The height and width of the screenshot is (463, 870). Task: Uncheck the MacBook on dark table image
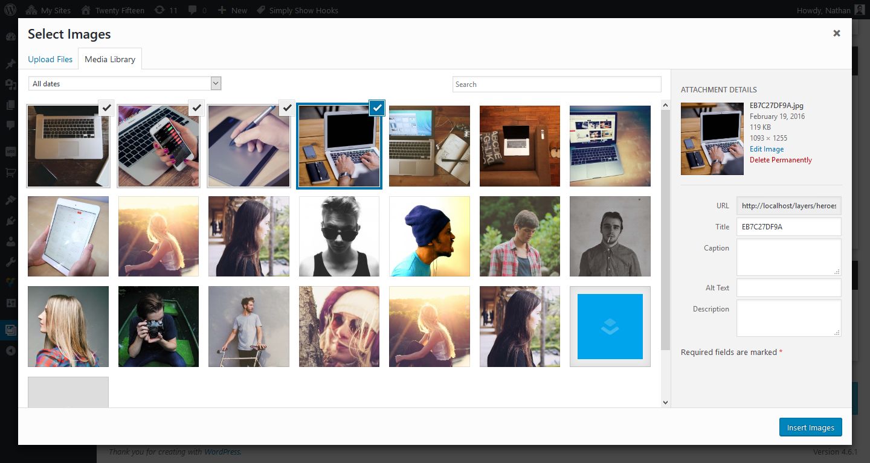click(106, 107)
